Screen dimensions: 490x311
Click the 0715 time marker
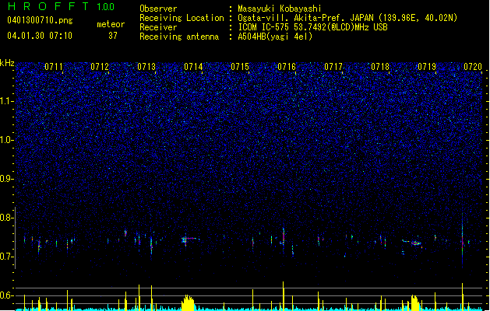[x=240, y=67]
